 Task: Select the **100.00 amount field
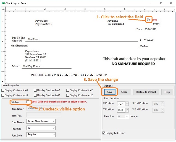coord(148,40)
